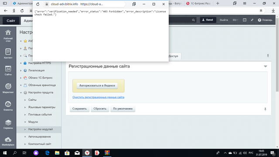The height and width of the screenshot is (157, 279).
Task: Open the taskbar volume control
Action: [245, 153]
